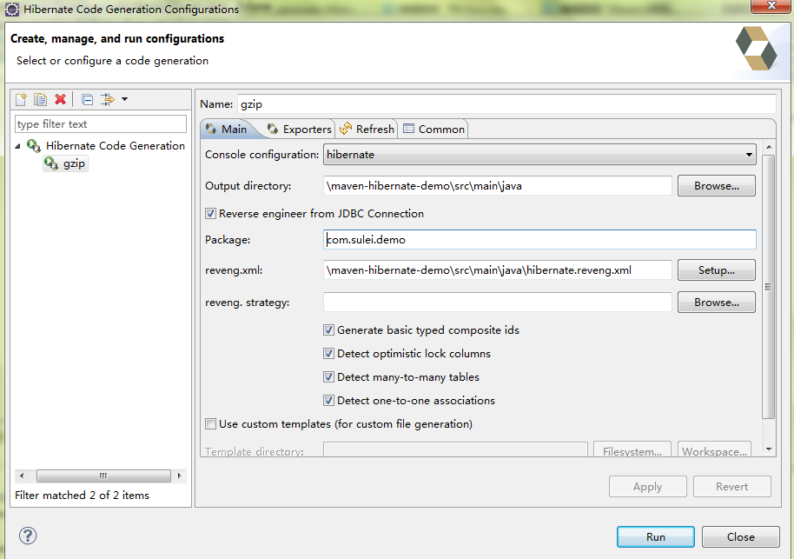The width and height of the screenshot is (794, 559).
Task: Toggle Detect one-to-one associations
Action: click(x=328, y=401)
